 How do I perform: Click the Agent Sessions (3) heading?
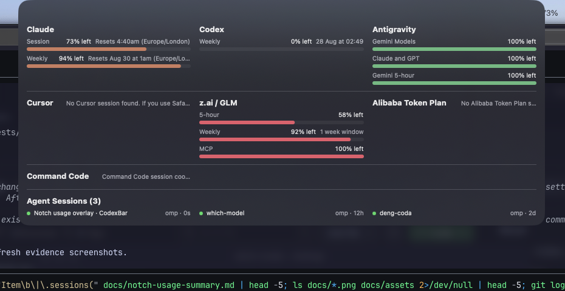(x=64, y=201)
